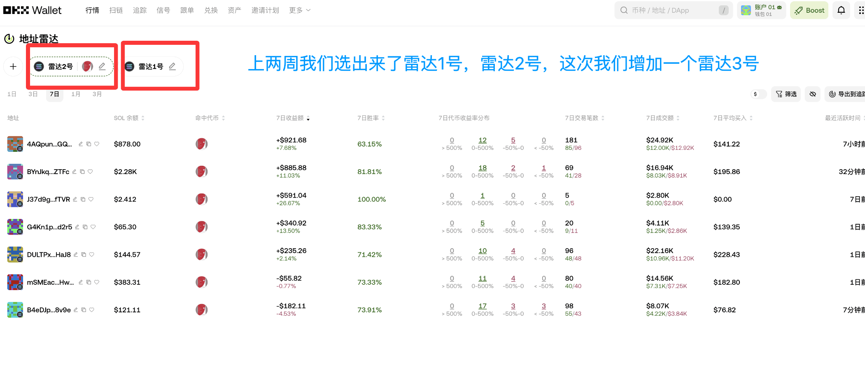Copy the DULTPx...HaJ8 address
The height and width of the screenshot is (386, 865).
[84, 254]
